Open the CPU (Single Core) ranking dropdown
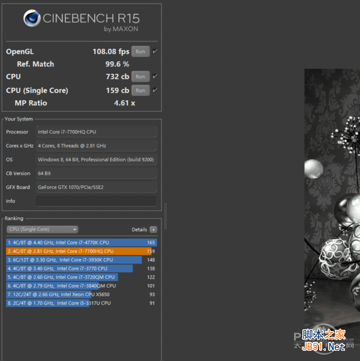360x361 pixels. pyautogui.click(x=43, y=229)
